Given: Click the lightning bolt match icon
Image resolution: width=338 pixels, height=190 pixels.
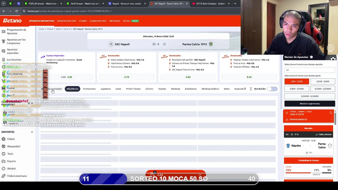Looking at the screenshot, I should (x=158, y=44).
